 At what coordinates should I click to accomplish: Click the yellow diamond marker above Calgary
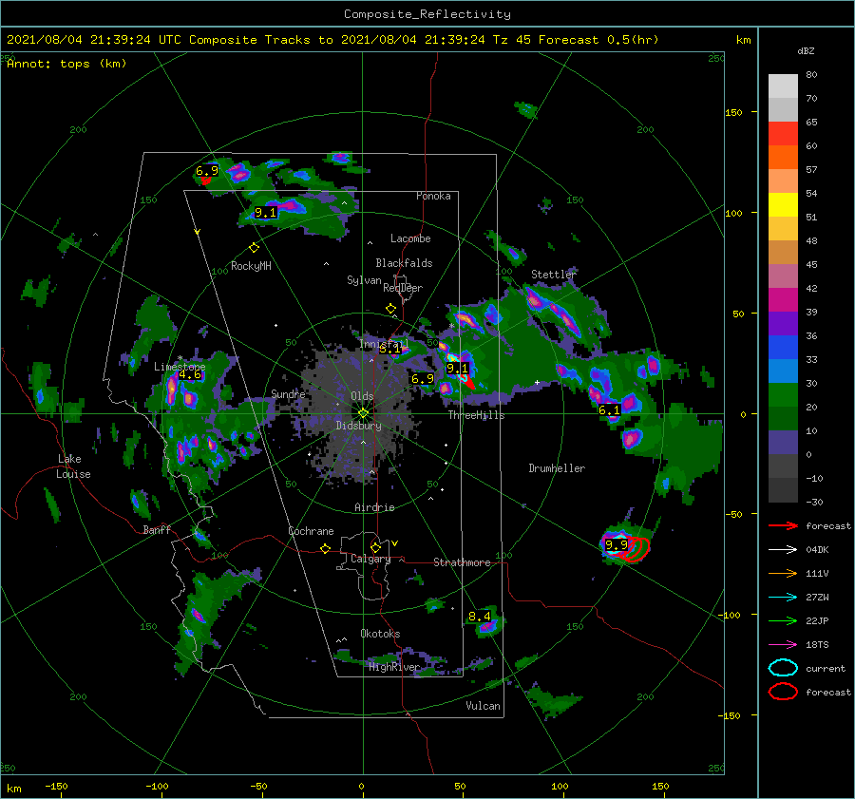pyautogui.click(x=375, y=547)
